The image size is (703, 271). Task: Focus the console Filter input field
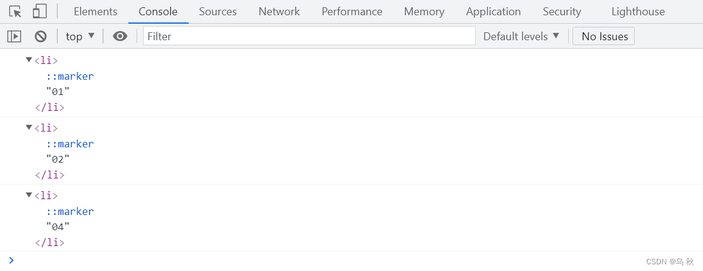pyautogui.click(x=309, y=36)
